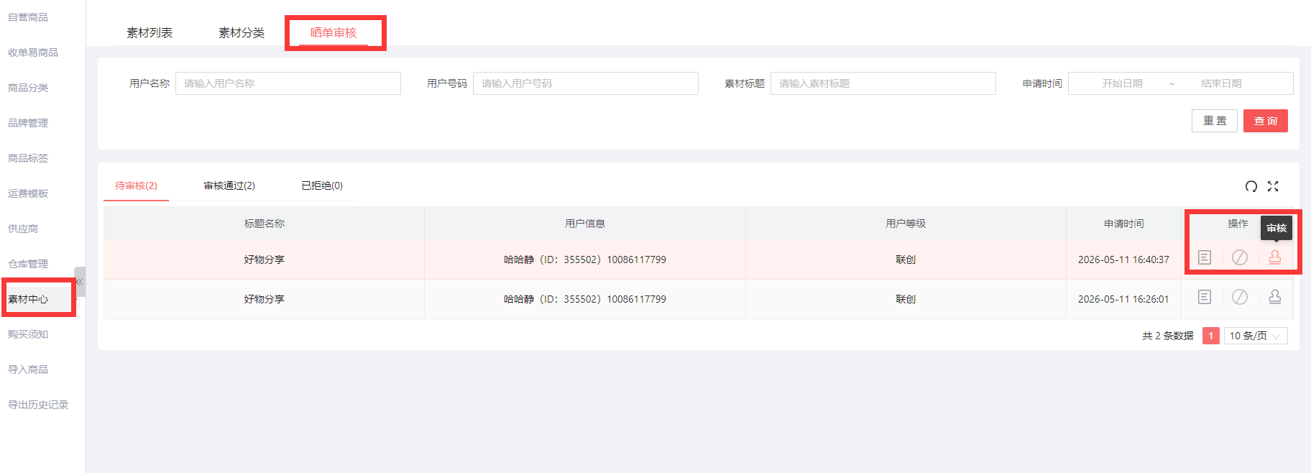Open the 10 条/页 page size dropdown
This screenshot has width=1311, height=473.
tap(1256, 336)
